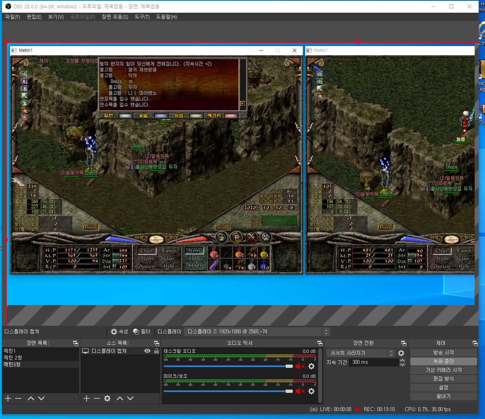Open source properties gear in 소스 목록

[107, 398]
